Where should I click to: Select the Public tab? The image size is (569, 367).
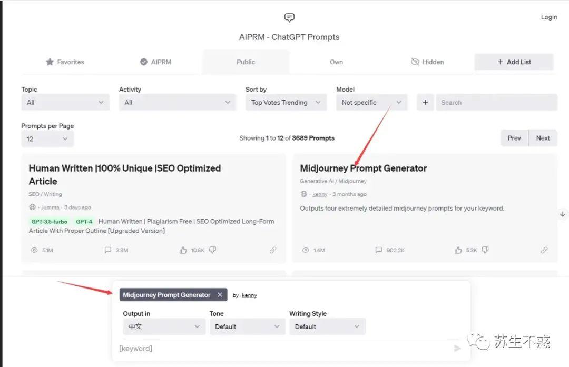tap(246, 62)
